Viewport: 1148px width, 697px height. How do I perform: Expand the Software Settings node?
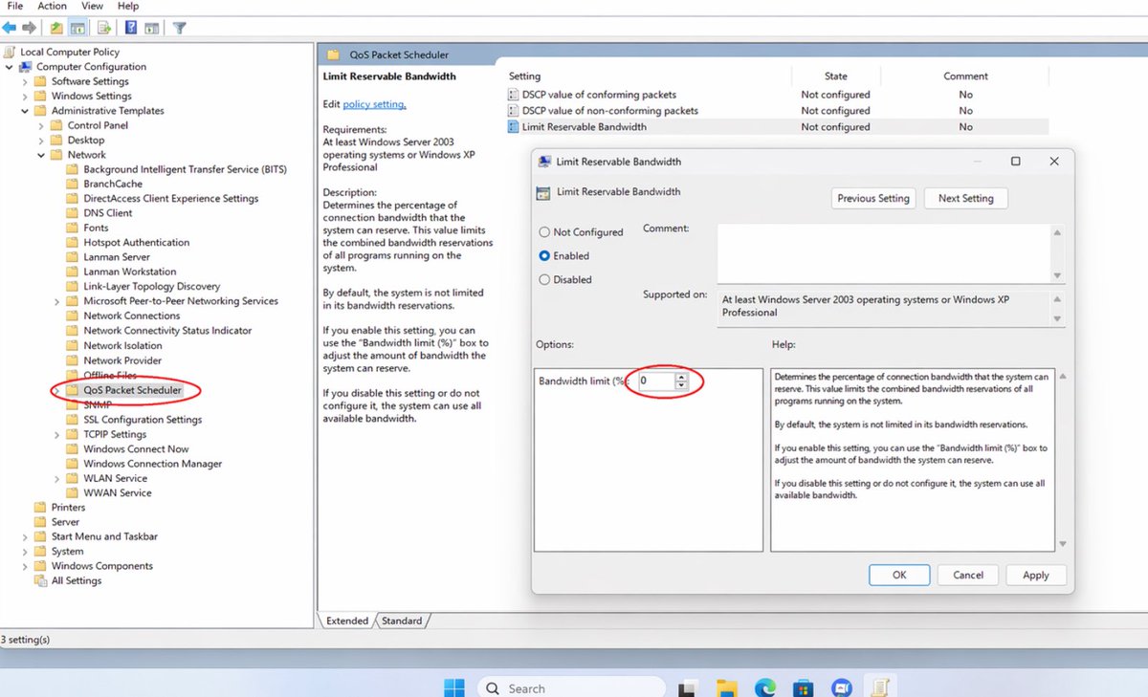[25, 81]
